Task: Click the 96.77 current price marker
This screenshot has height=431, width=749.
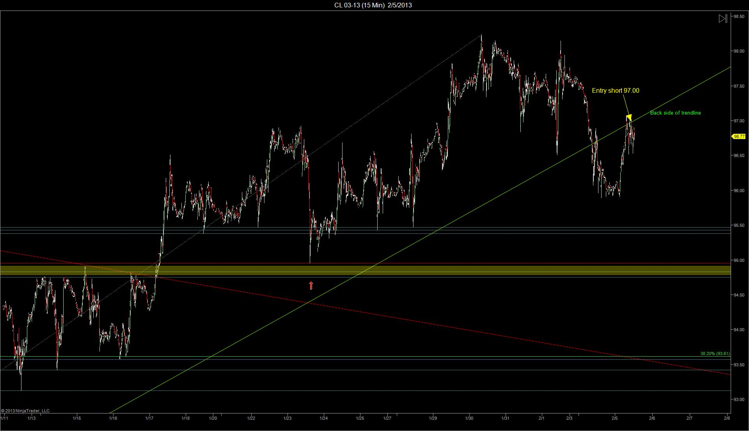Action: tap(739, 136)
